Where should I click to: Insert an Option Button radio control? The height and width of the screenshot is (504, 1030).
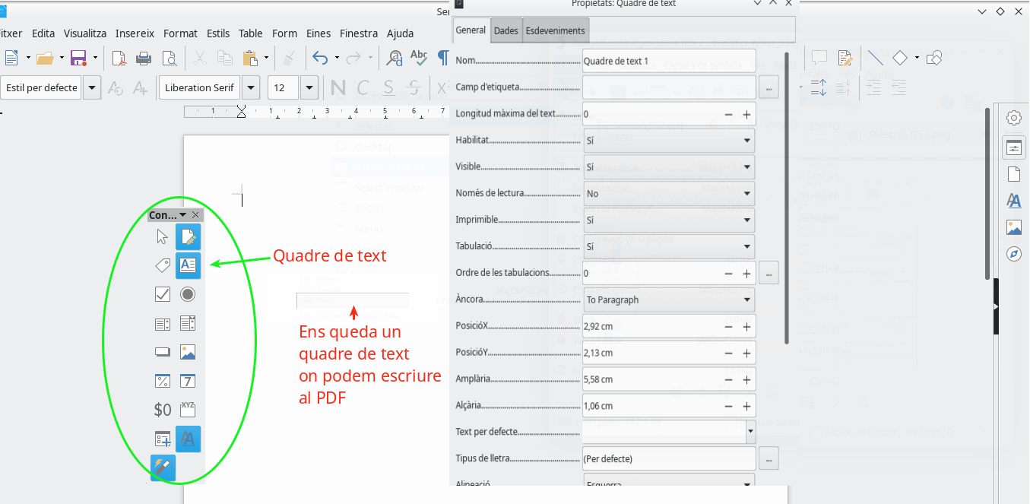click(x=188, y=294)
